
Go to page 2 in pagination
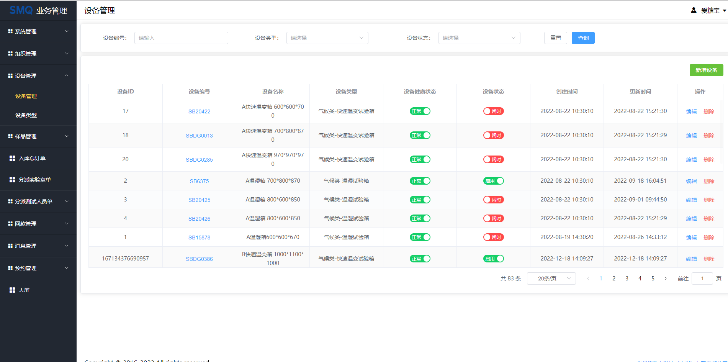tap(614, 278)
